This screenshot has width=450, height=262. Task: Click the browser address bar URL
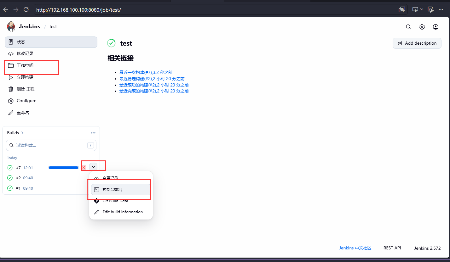click(x=79, y=10)
